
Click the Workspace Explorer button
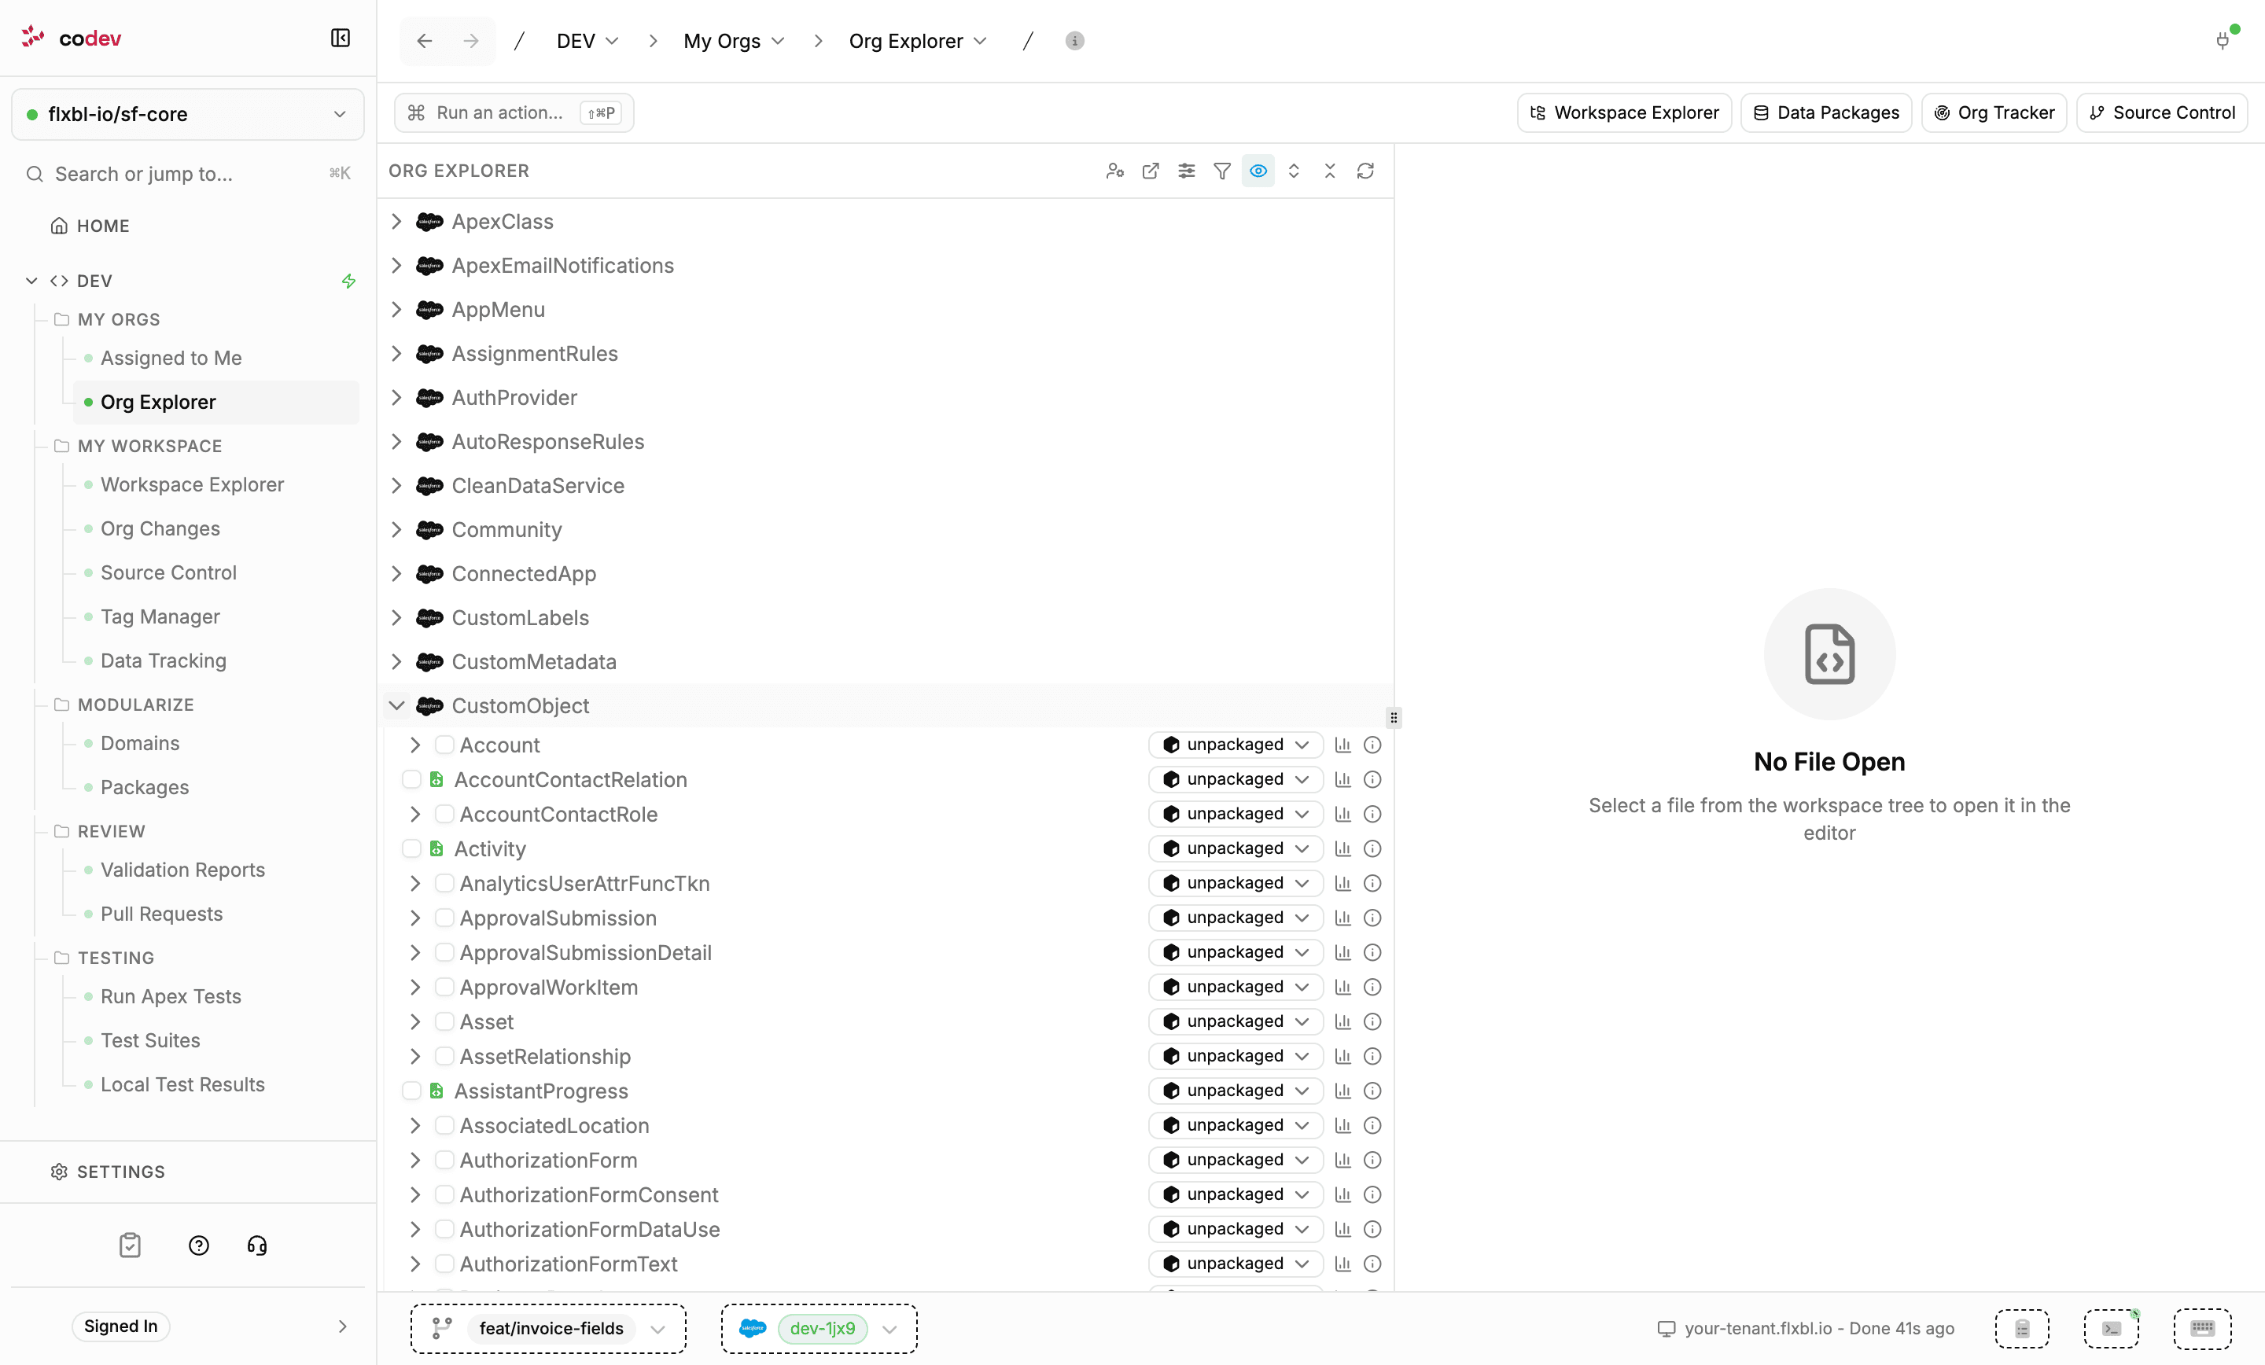[1624, 112]
